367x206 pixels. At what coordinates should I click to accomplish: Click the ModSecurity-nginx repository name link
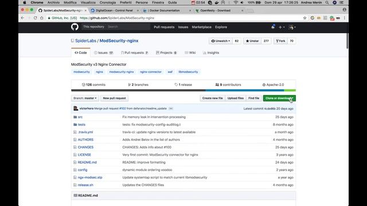[x=119, y=41]
